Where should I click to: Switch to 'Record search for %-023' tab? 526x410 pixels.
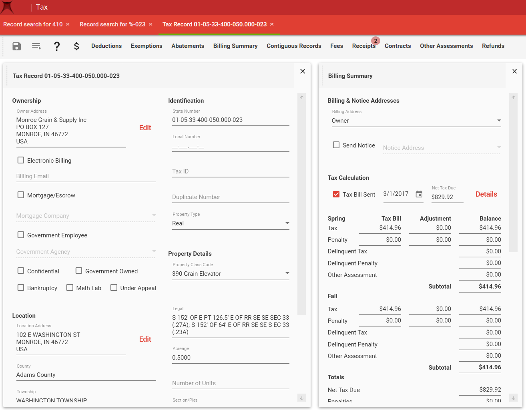coord(112,24)
